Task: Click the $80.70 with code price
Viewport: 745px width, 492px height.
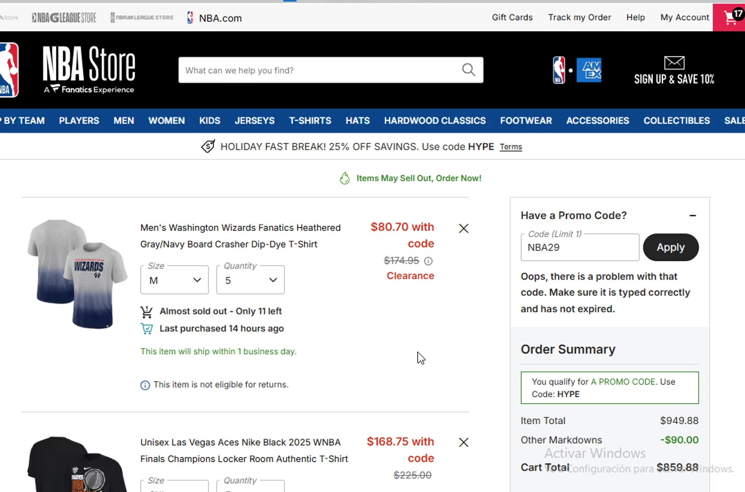Action: (x=402, y=235)
